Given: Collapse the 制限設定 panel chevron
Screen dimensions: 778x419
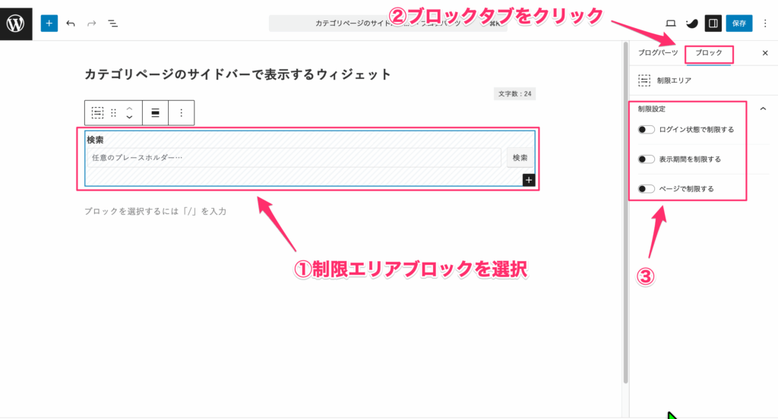Looking at the screenshot, I should pyautogui.click(x=763, y=109).
